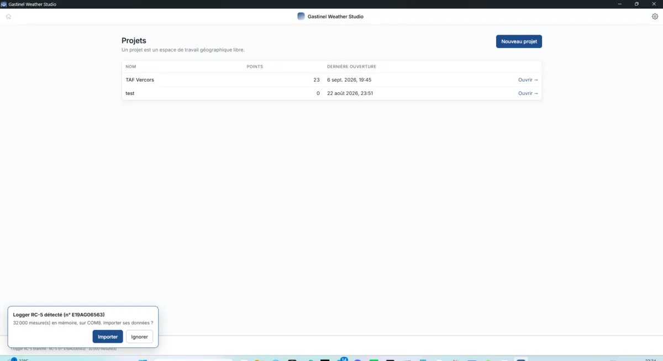Minimize the Gastinel Weather Studio window
Screen dimensions: 663x361
click(619, 4)
